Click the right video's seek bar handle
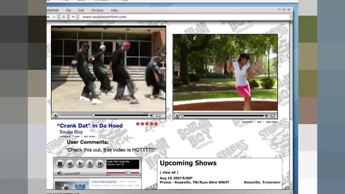Screen dimensions: 345x194 tap(183, 116)
